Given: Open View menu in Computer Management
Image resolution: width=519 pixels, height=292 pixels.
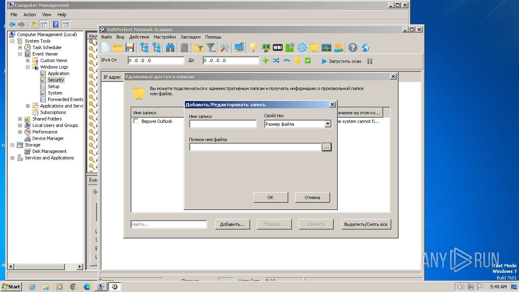Looking at the screenshot, I should pos(47,15).
